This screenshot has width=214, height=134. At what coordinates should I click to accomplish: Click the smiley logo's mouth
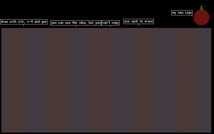pos(201,20)
